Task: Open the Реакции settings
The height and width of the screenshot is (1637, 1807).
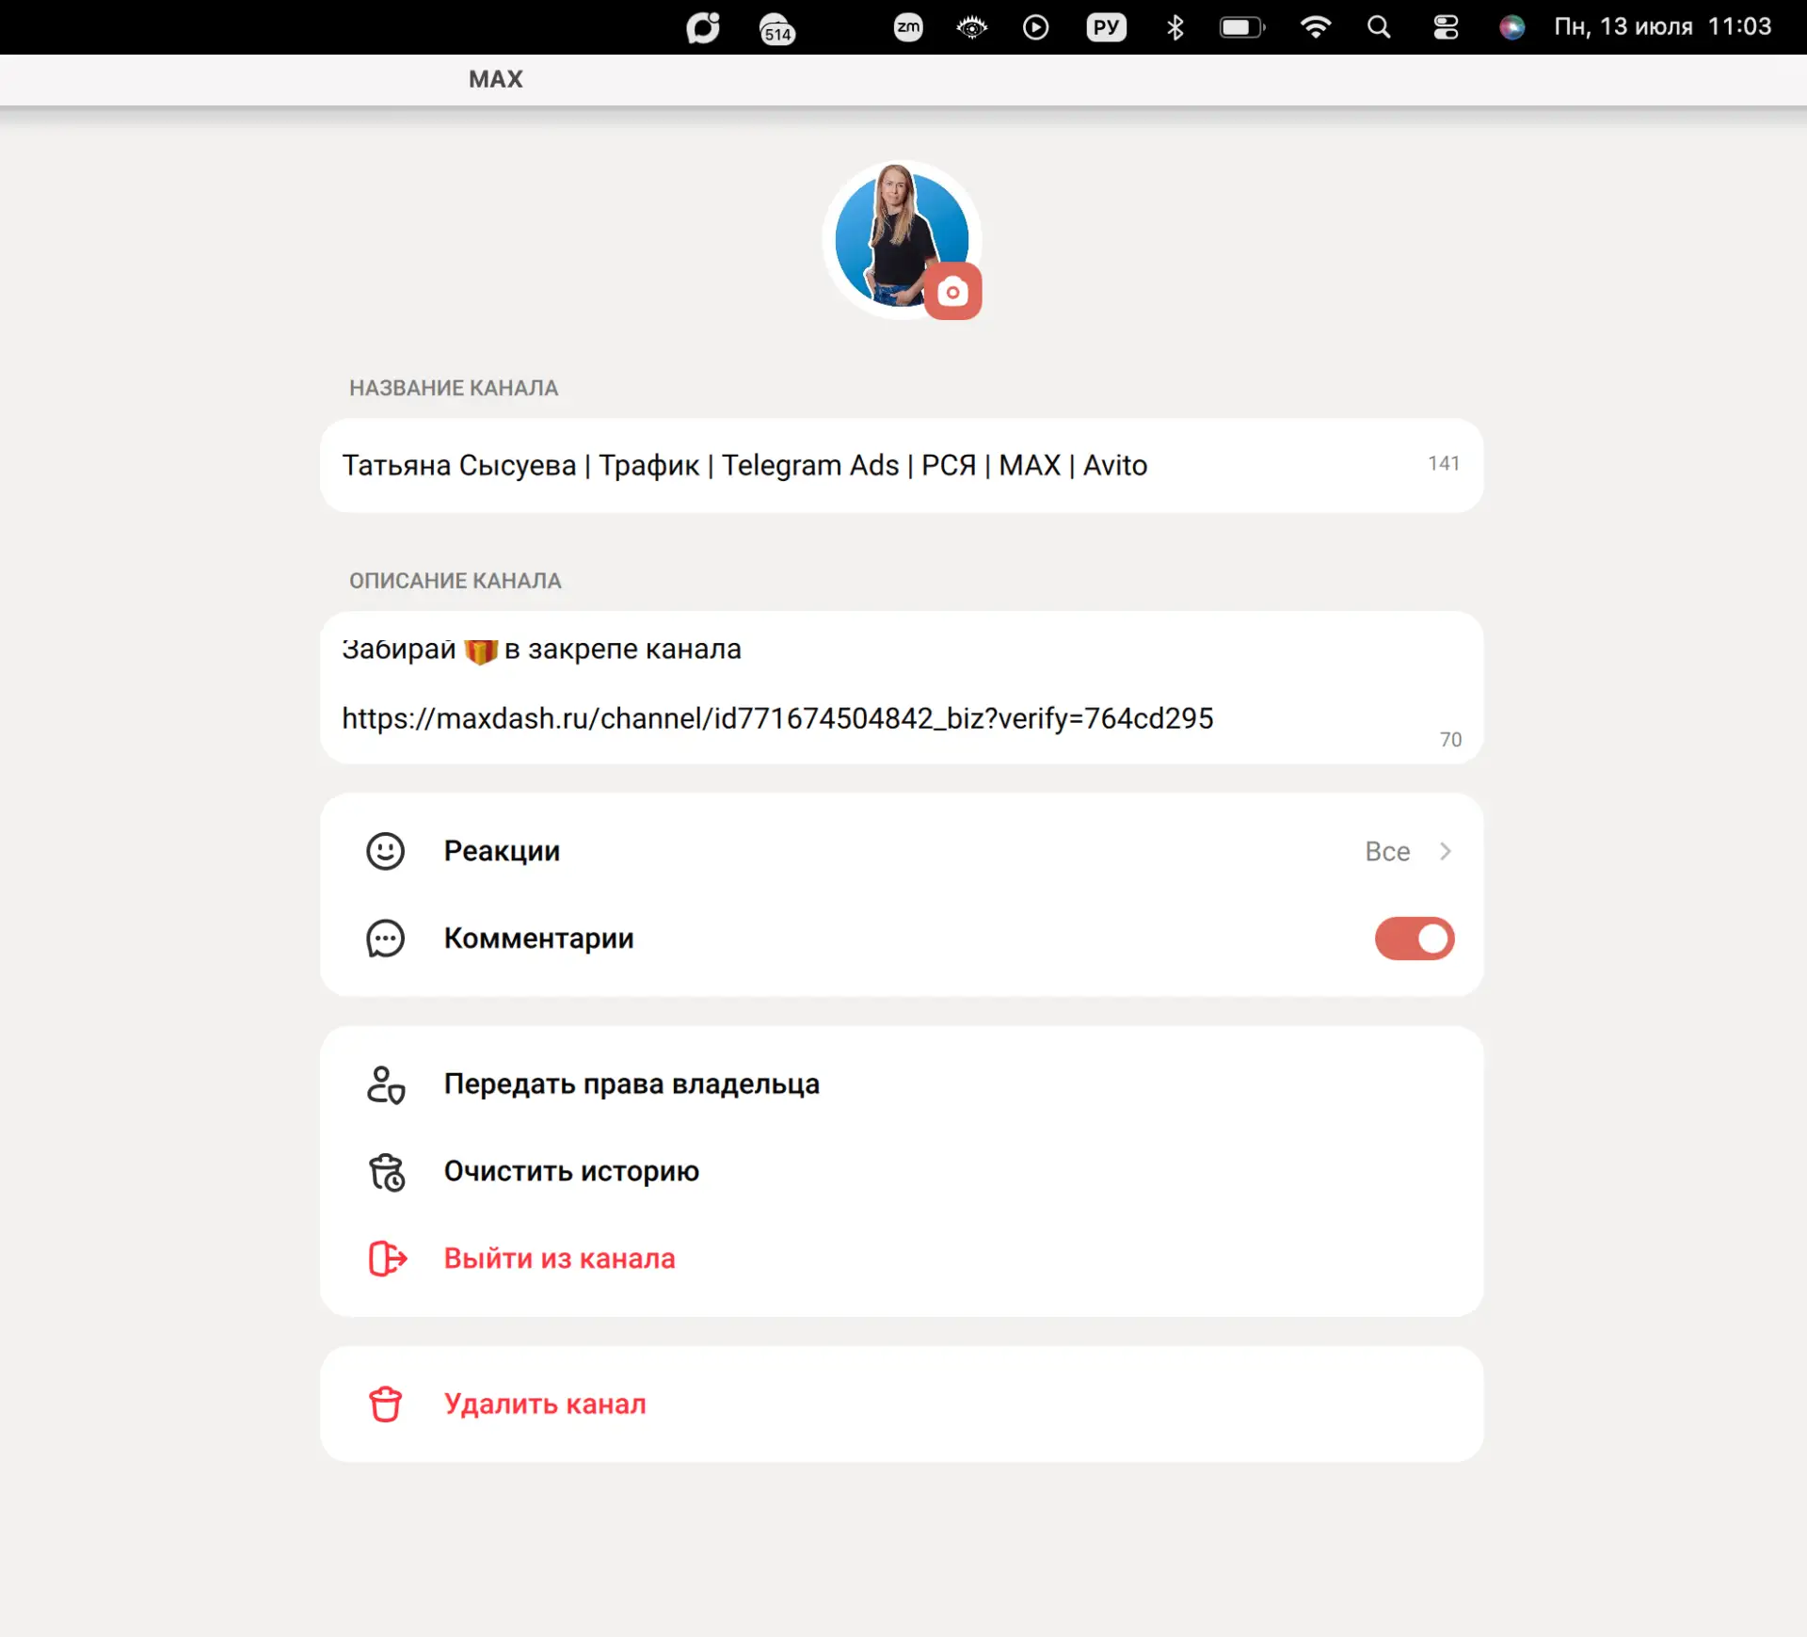Action: (x=902, y=851)
